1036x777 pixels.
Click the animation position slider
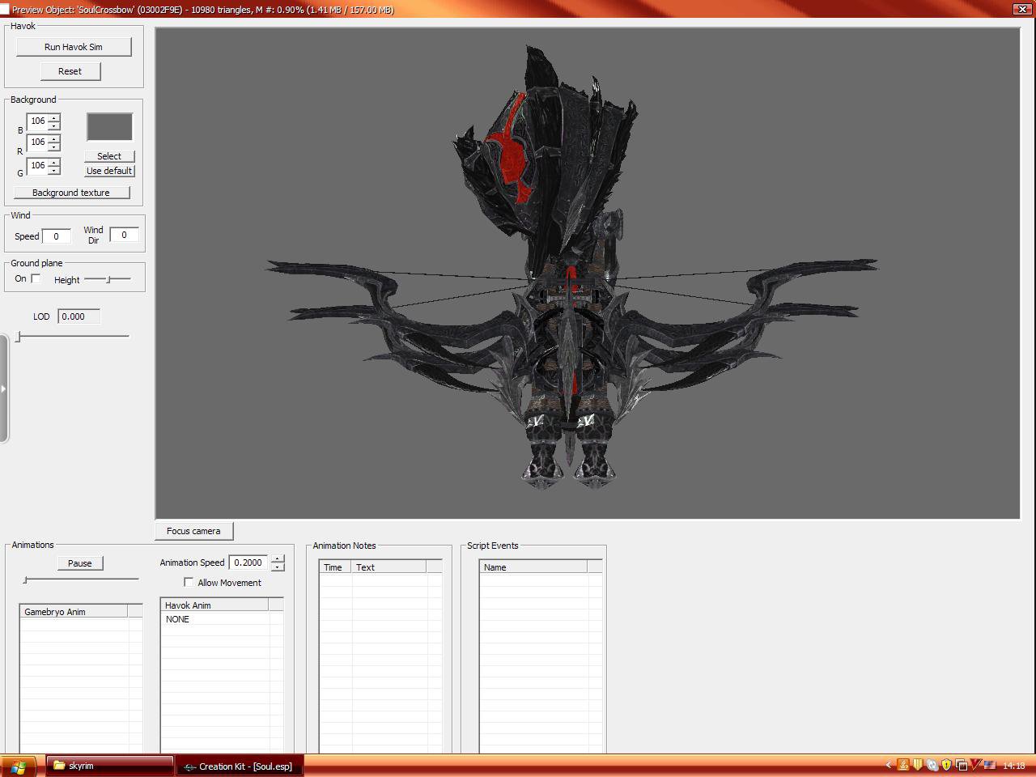click(81, 580)
